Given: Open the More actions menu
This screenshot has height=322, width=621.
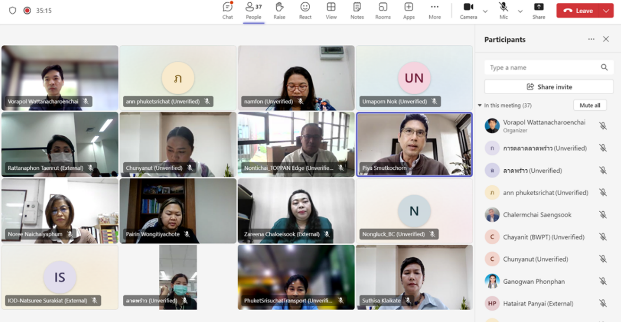Looking at the screenshot, I should tap(434, 11).
